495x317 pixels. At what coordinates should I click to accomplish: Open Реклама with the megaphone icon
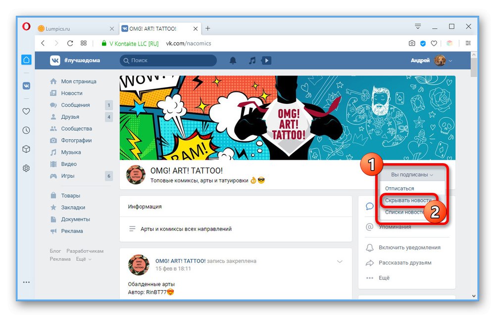[x=72, y=231]
